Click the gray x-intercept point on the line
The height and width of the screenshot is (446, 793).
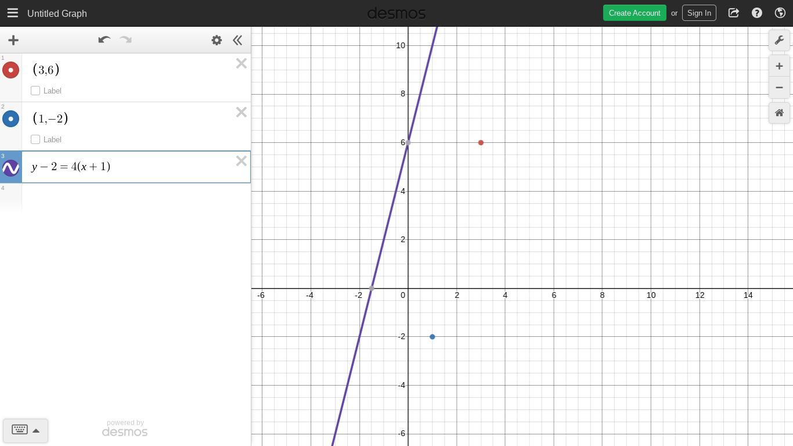coord(372,289)
